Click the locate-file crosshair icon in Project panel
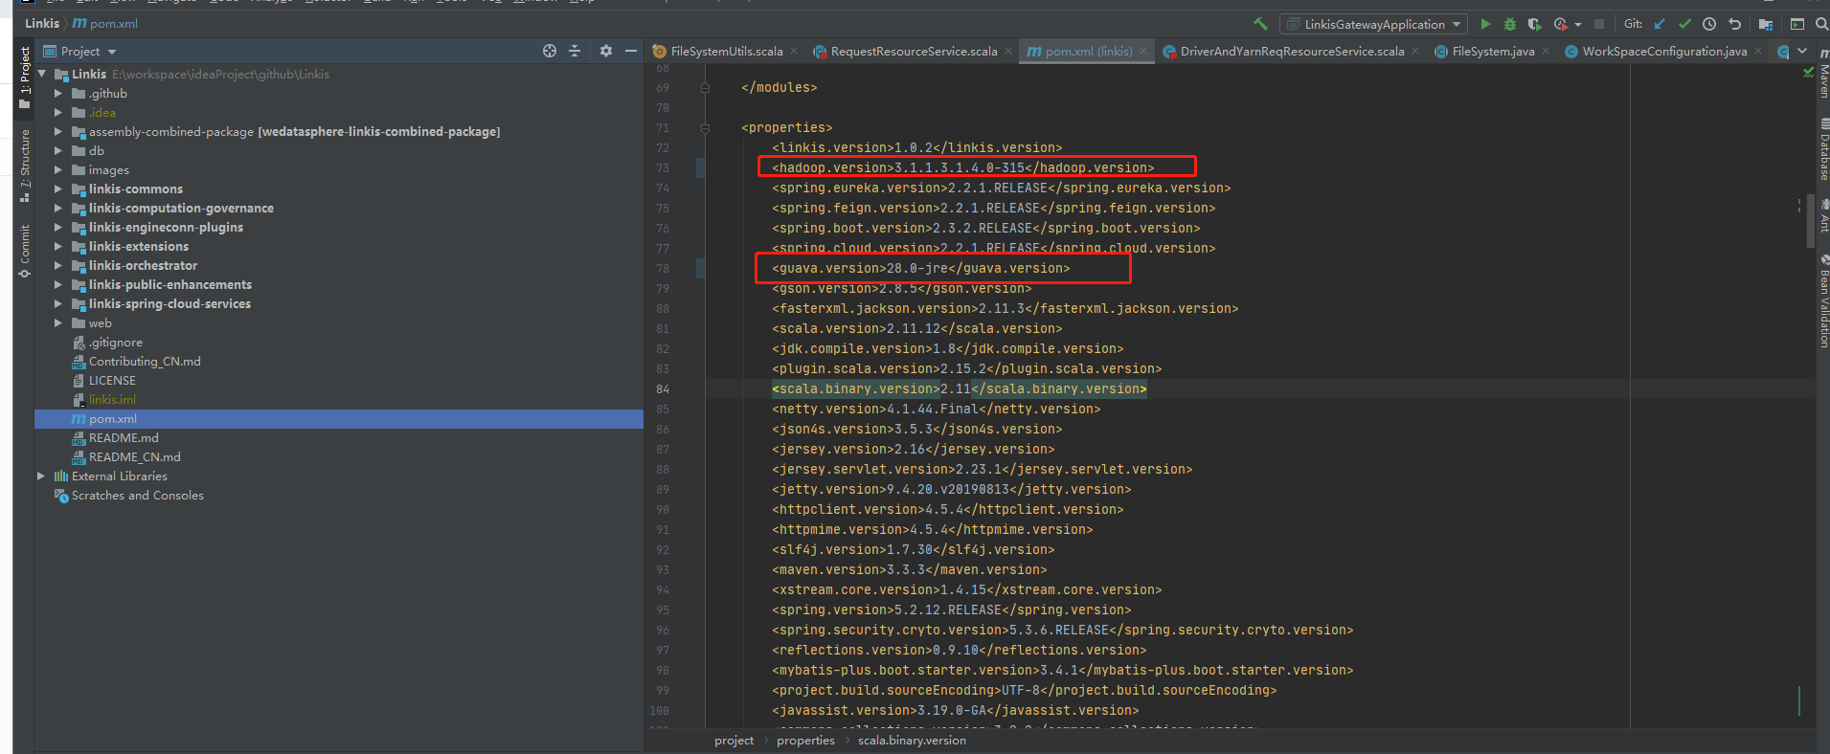This screenshot has width=1830, height=754. coord(550,51)
